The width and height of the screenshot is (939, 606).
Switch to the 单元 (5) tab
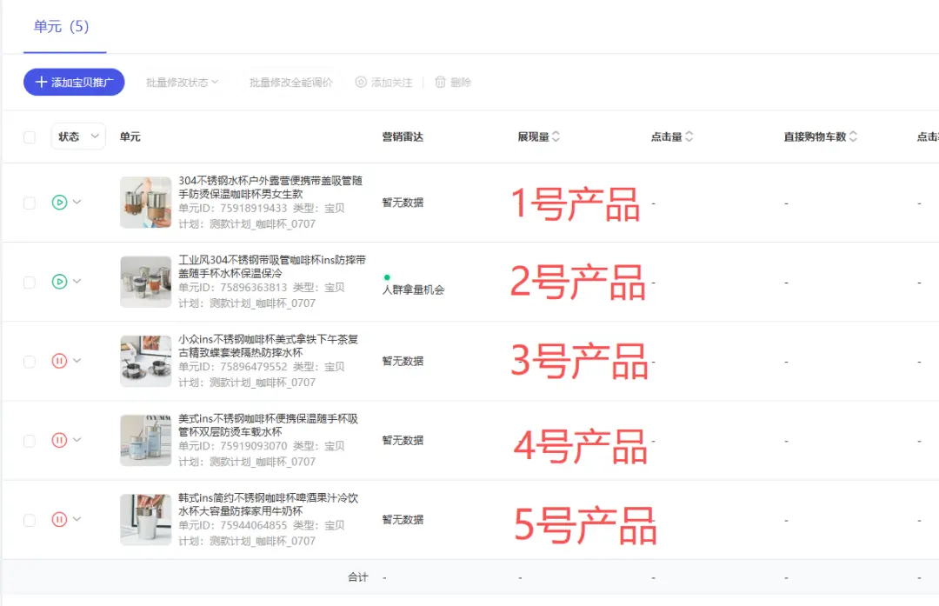coord(61,26)
